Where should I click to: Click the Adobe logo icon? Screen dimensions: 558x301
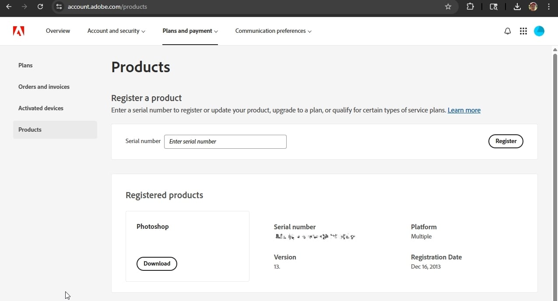pos(18,31)
